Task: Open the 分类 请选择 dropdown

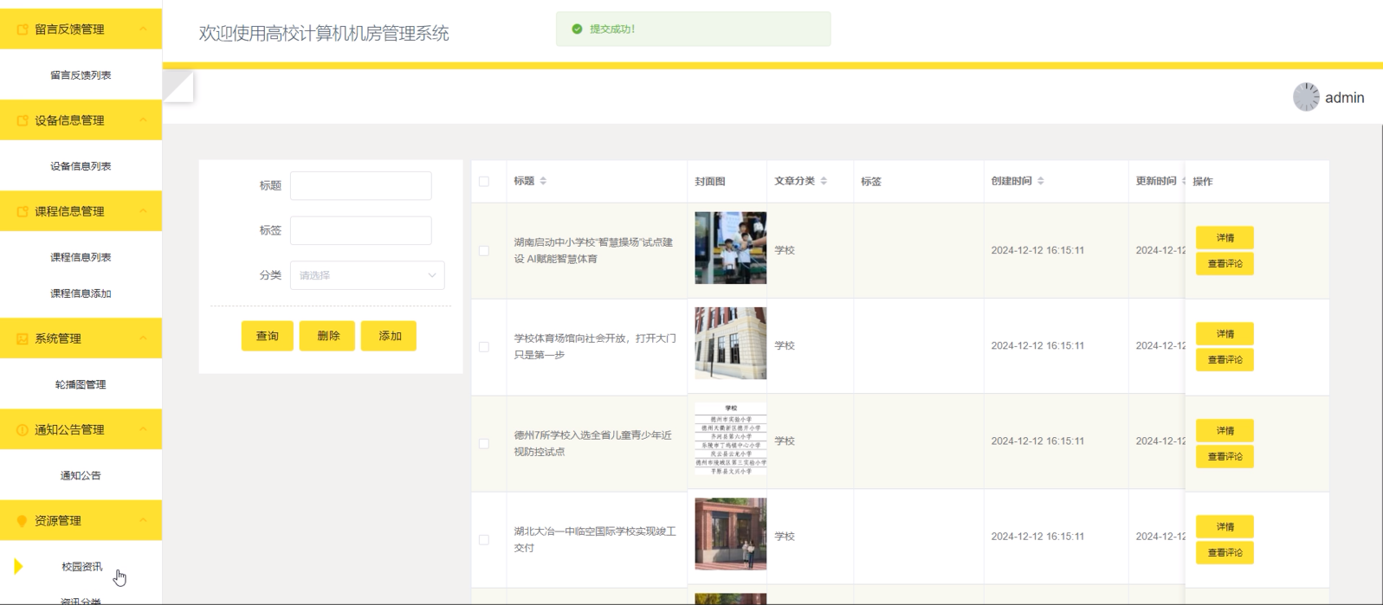Action: pyautogui.click(x=367, y=275)
